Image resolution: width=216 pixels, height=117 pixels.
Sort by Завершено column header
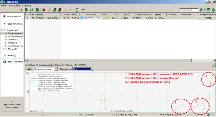[x=187, y=14]
